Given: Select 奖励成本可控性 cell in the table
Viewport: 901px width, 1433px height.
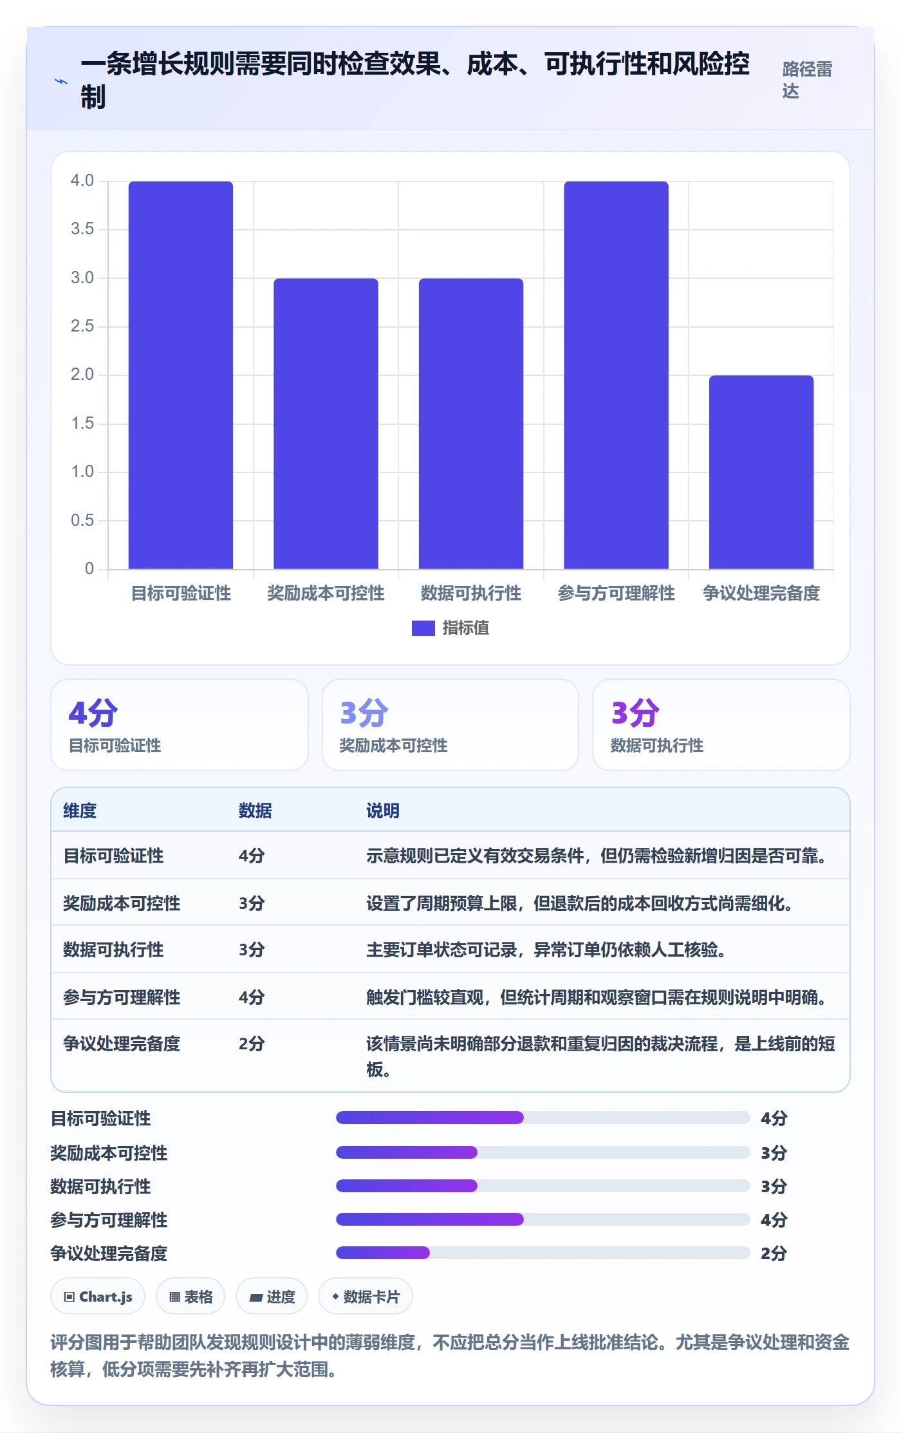Looking at the screenshot, I should click(122, 903).
